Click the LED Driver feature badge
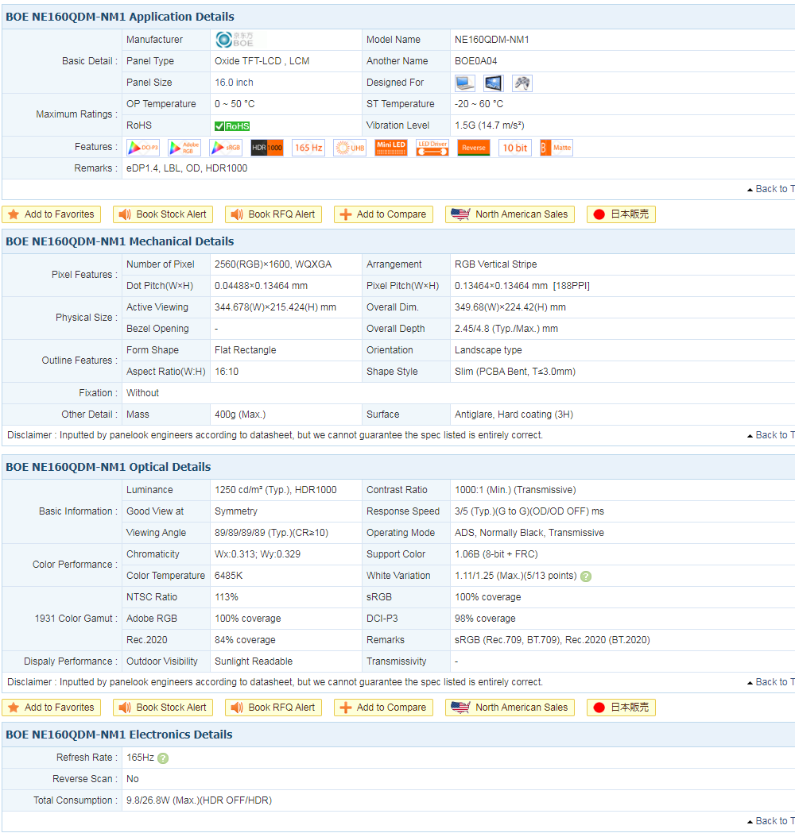The width and height of the screenshot is (795, 833). pos(432,148)
